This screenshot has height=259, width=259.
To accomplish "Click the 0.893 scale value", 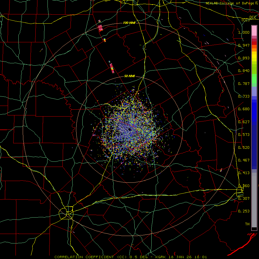I will click(x=244, y=58).
